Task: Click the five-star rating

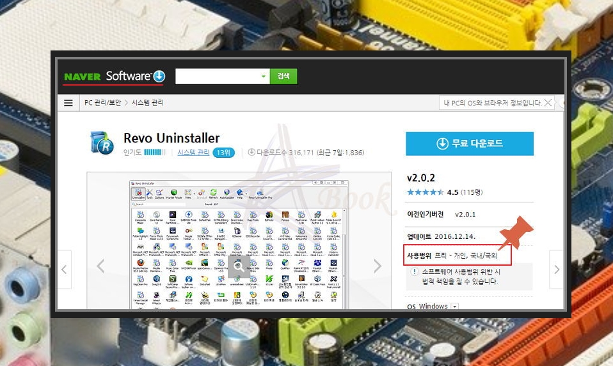Action: [426, 192]
